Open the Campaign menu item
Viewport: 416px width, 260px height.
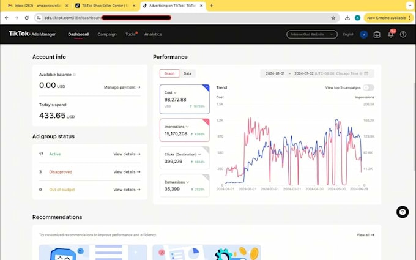tap(107, 34)
